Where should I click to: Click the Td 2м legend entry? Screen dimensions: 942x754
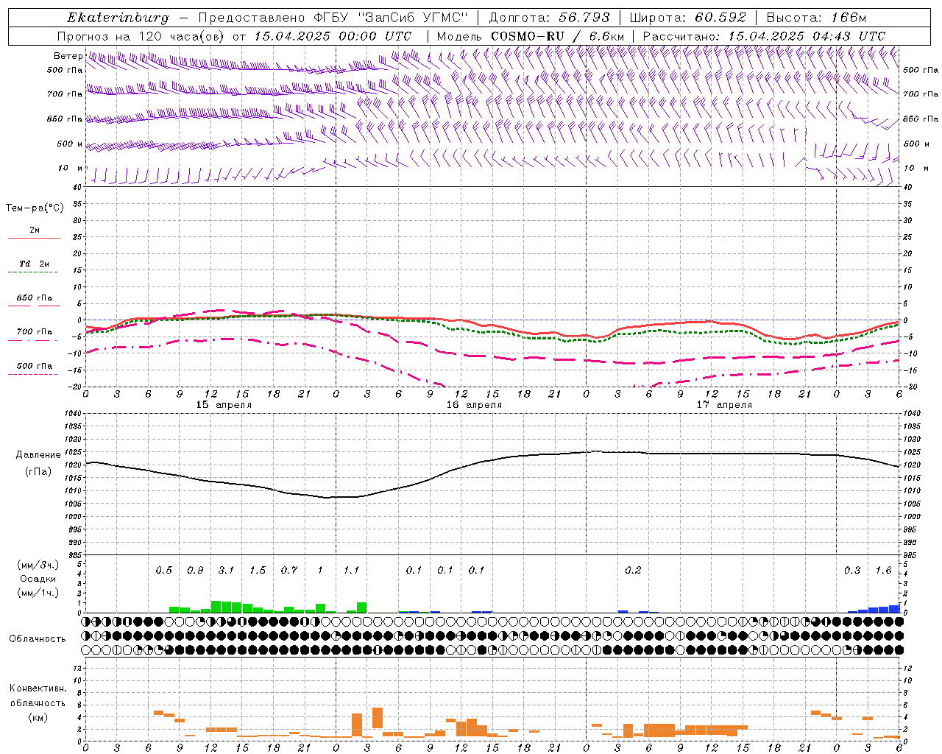pyautogui.click(x=35, y=264)
